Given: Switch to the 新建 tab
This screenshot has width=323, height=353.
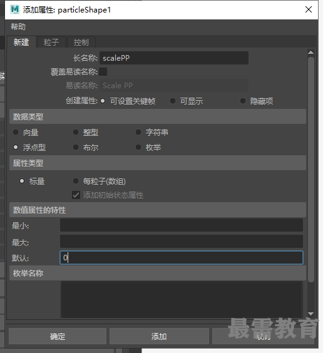Looking at the screenshot, I should (21, 42).
